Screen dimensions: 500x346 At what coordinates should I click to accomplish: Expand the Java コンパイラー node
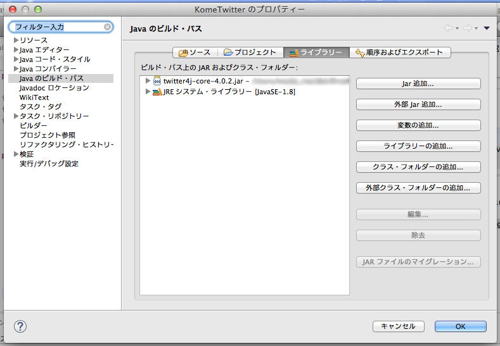click(16, 68)
